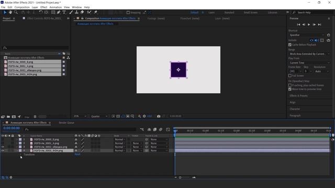Switch to the Standard workspace
This screenshot has width=335, height=188.
tap(229, 13)
